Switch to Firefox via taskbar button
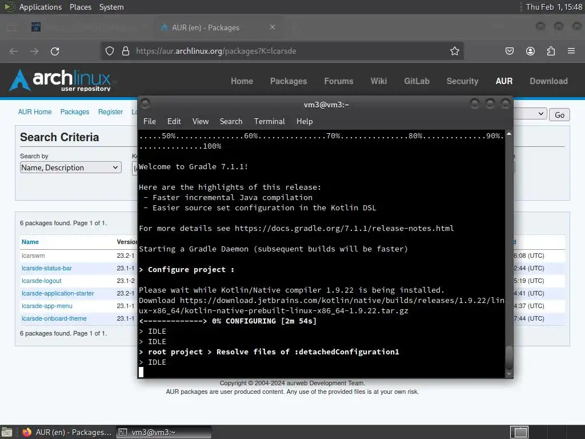The width and height of the screenshot is (585, 439). 67,432
